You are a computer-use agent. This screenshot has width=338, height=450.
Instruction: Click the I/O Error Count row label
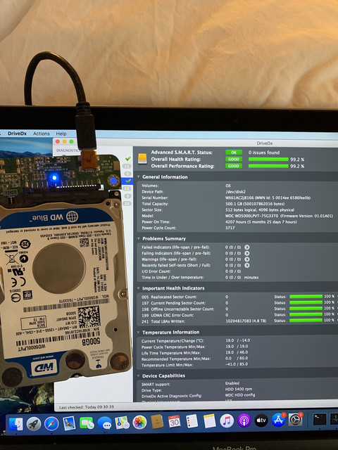(156, 271)
